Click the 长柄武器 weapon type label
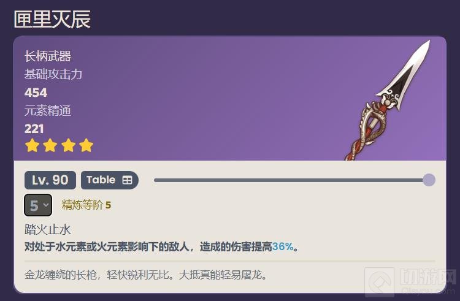The image size is (460, 301). click(47, 56)
